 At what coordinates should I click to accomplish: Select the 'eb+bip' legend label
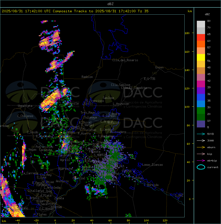(x=212, y=161)
